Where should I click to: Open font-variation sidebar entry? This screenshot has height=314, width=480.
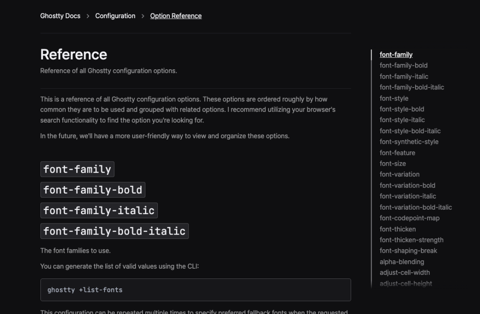(x=400, y=175)
